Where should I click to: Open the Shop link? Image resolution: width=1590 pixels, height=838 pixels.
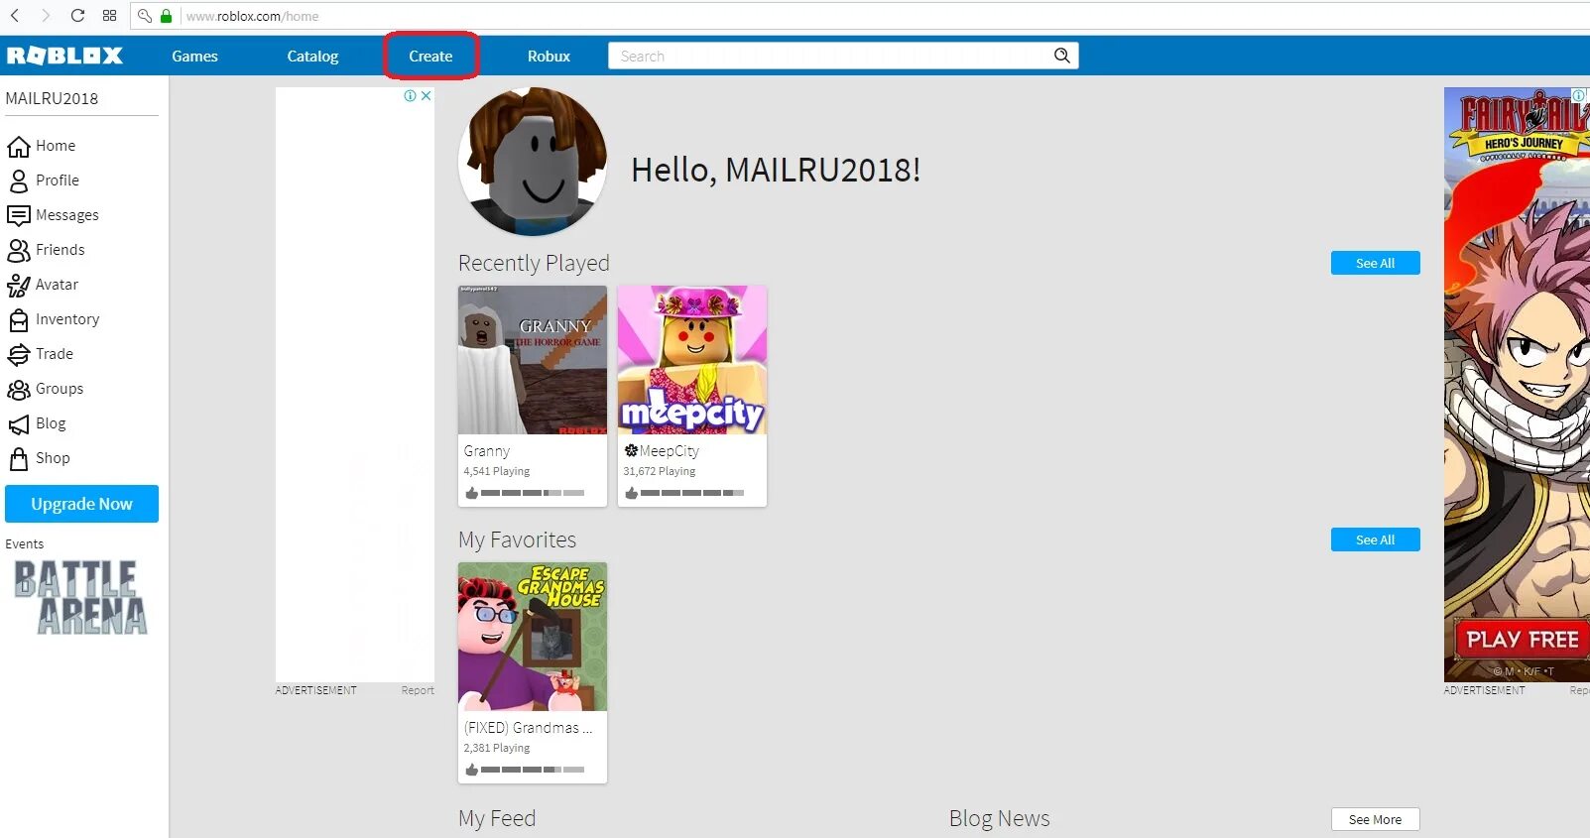[x=53, y=458]
